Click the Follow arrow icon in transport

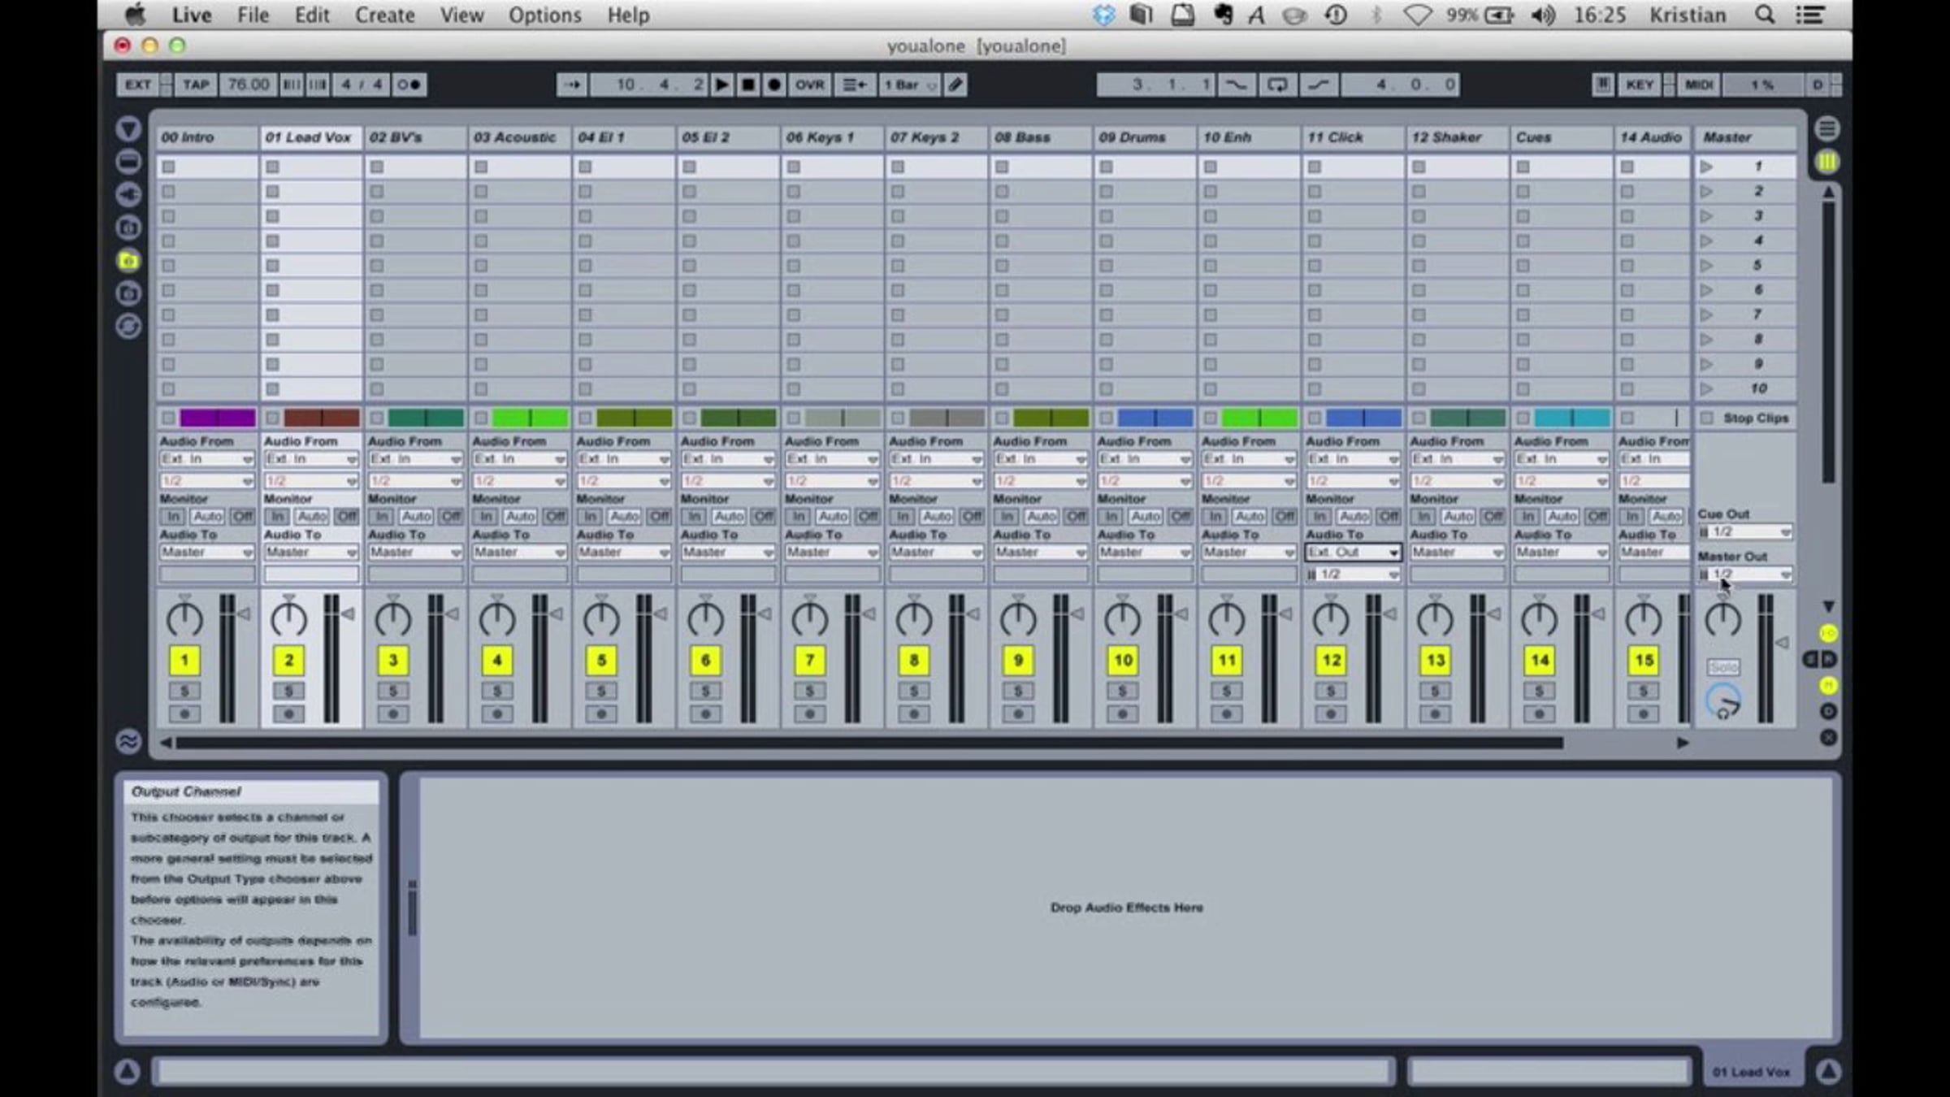572,85
